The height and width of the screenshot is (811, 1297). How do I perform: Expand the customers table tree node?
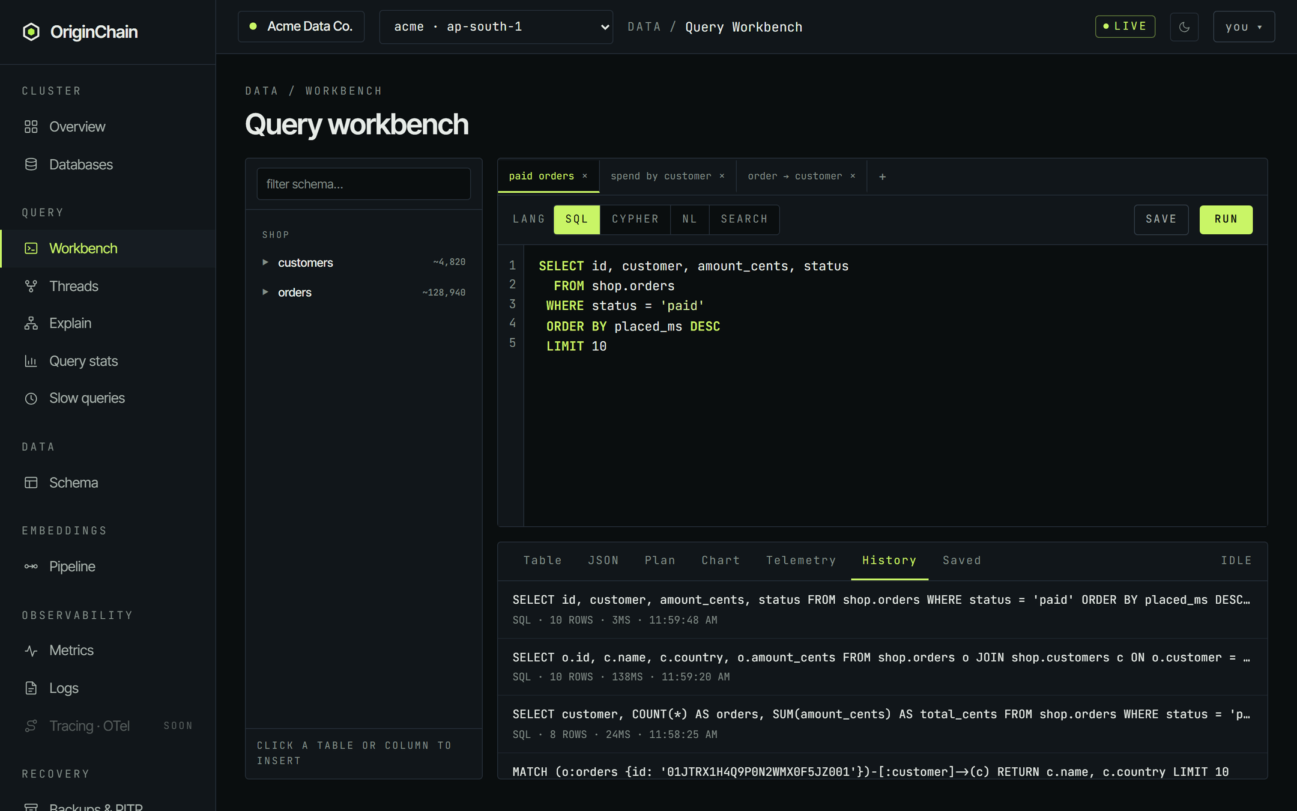click(x=265, y=263)
